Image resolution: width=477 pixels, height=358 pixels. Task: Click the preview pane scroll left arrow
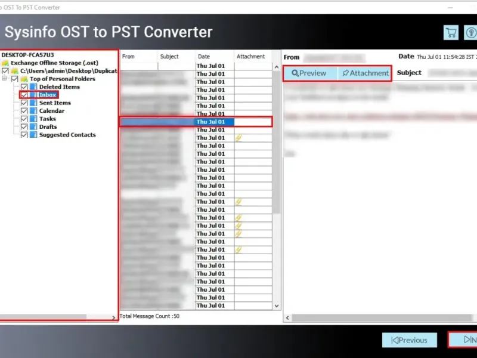point(287,318)
